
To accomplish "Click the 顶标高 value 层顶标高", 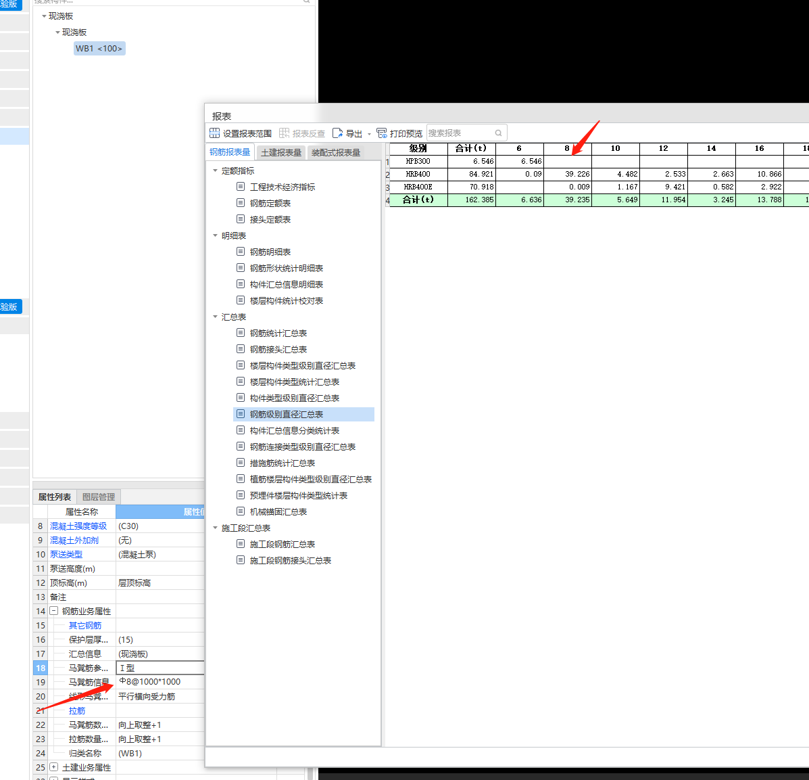I will click(x=160, y=582).
